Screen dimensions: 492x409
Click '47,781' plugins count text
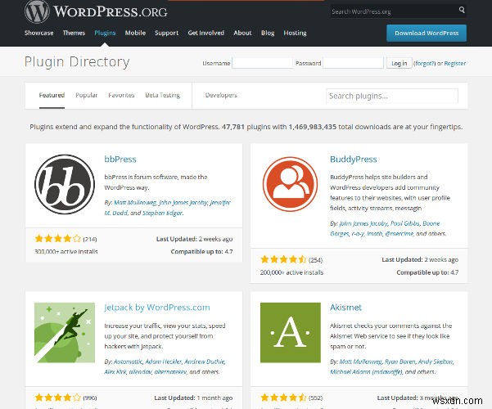coord(232,127)
